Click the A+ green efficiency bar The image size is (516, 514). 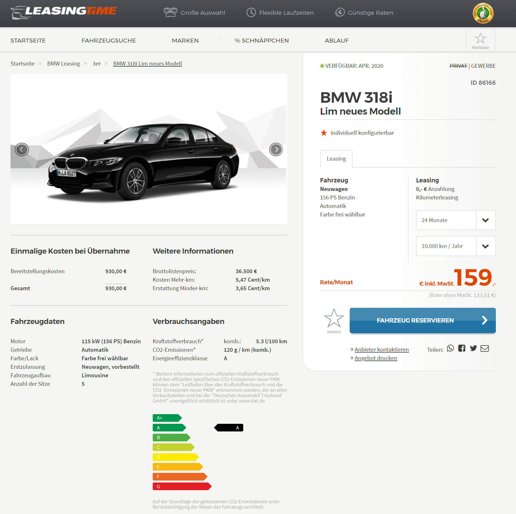(x=167, y=418)
